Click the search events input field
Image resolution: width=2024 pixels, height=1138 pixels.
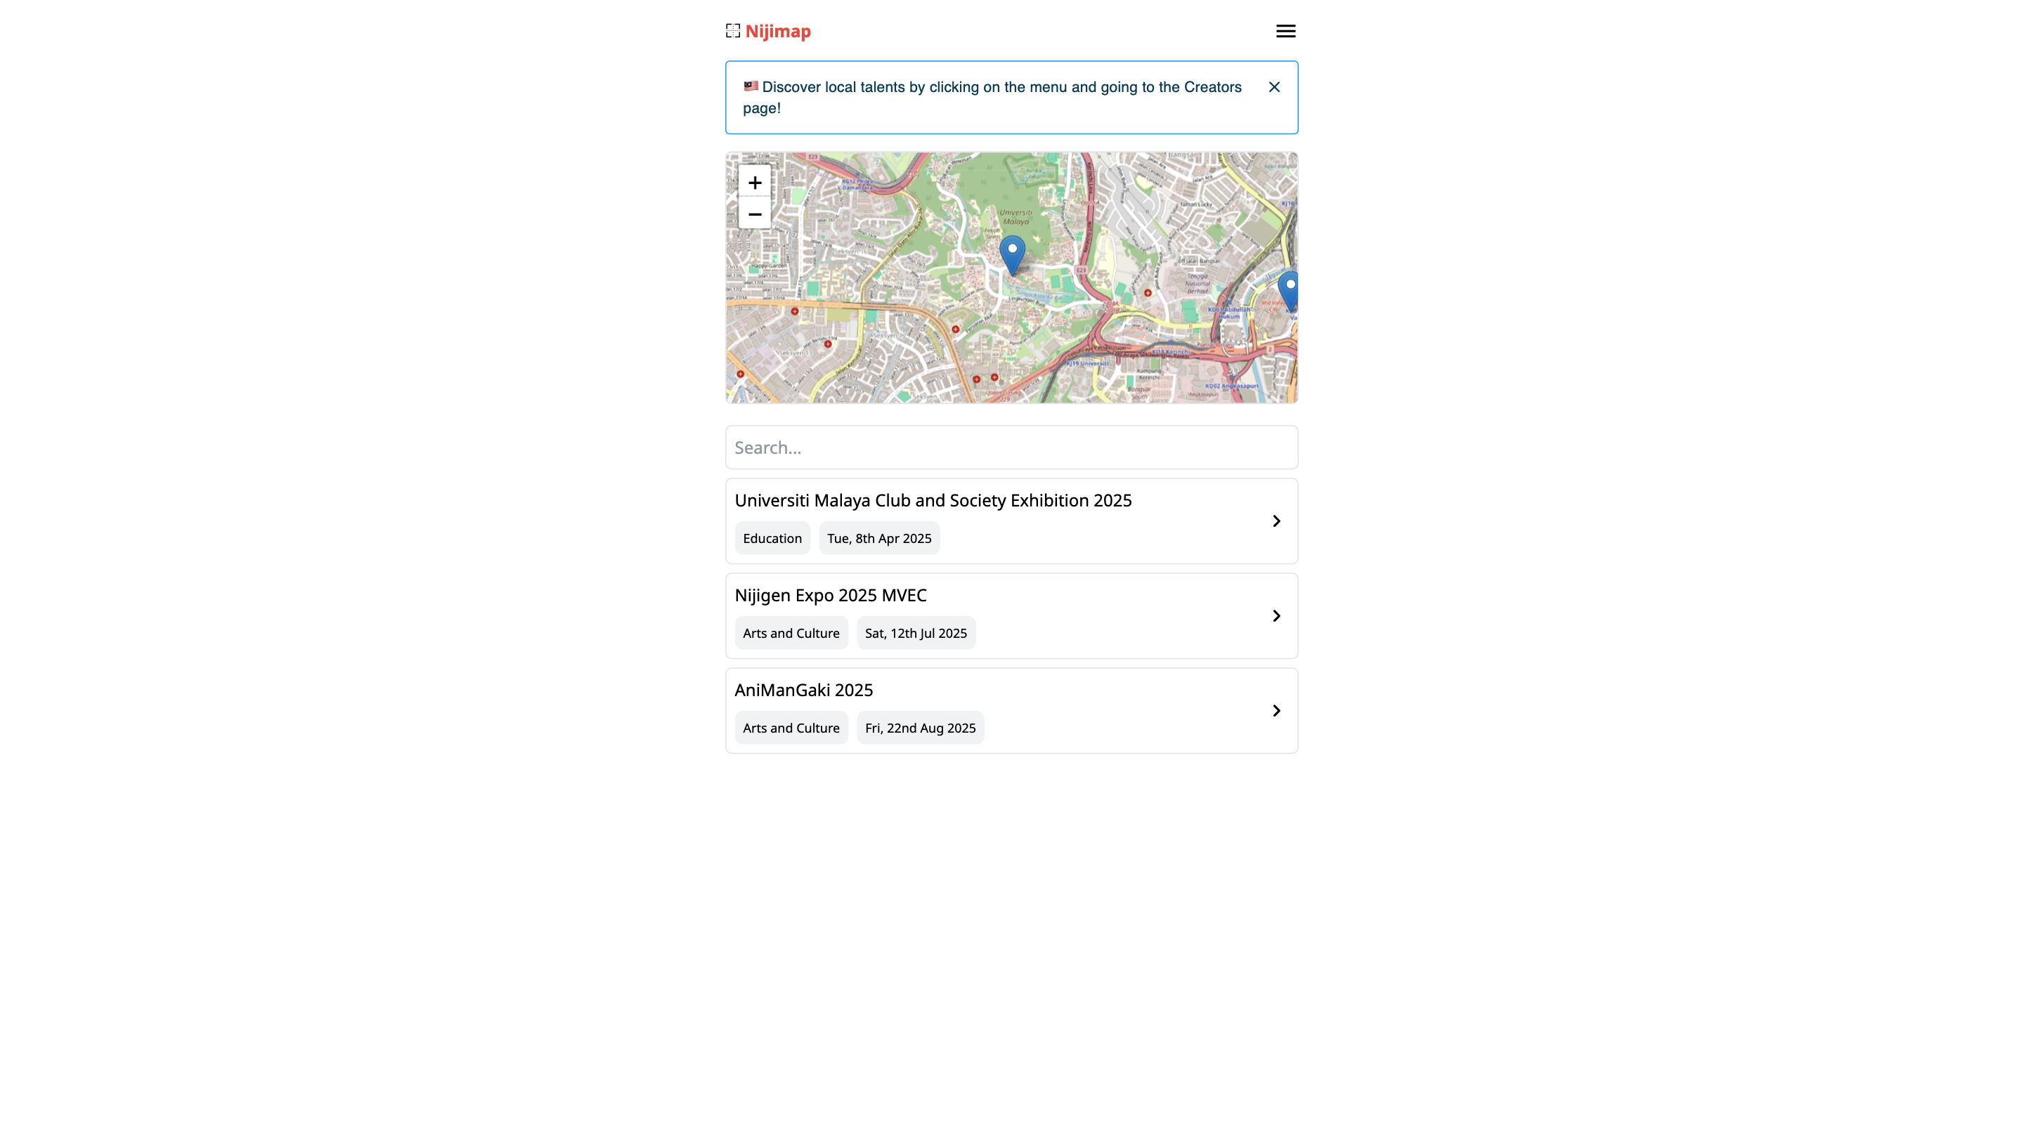click(1011, 447)
